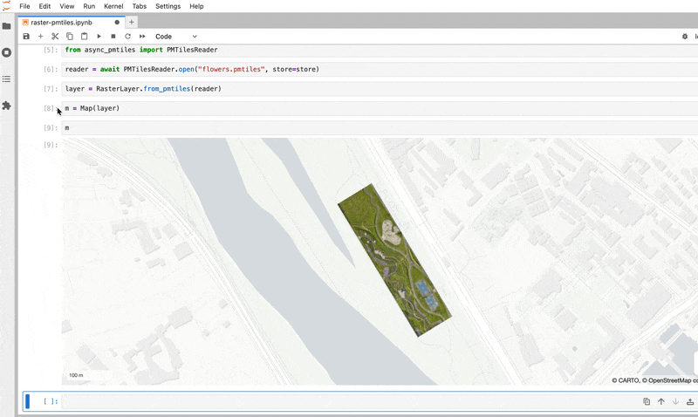Open the Kernel menu

tap(113, 6)
